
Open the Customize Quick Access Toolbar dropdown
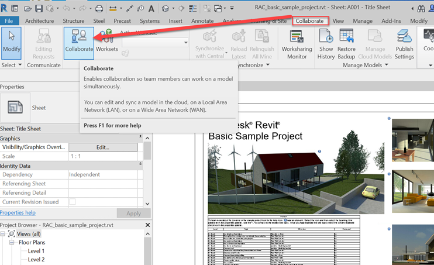click(x=232, y=8)
